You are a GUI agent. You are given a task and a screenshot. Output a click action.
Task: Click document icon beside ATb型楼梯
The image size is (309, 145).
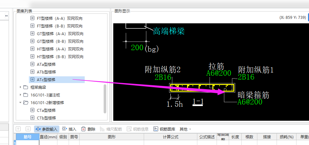(32, 72)
